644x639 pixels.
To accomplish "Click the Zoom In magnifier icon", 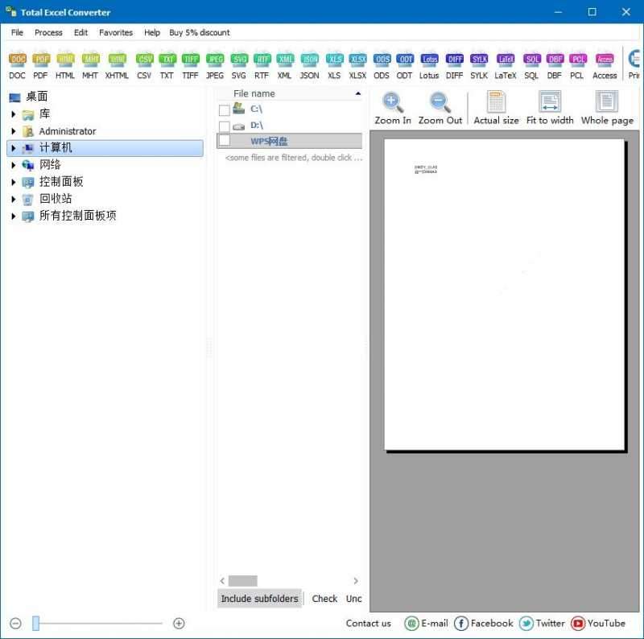I will tap(392, 101).
